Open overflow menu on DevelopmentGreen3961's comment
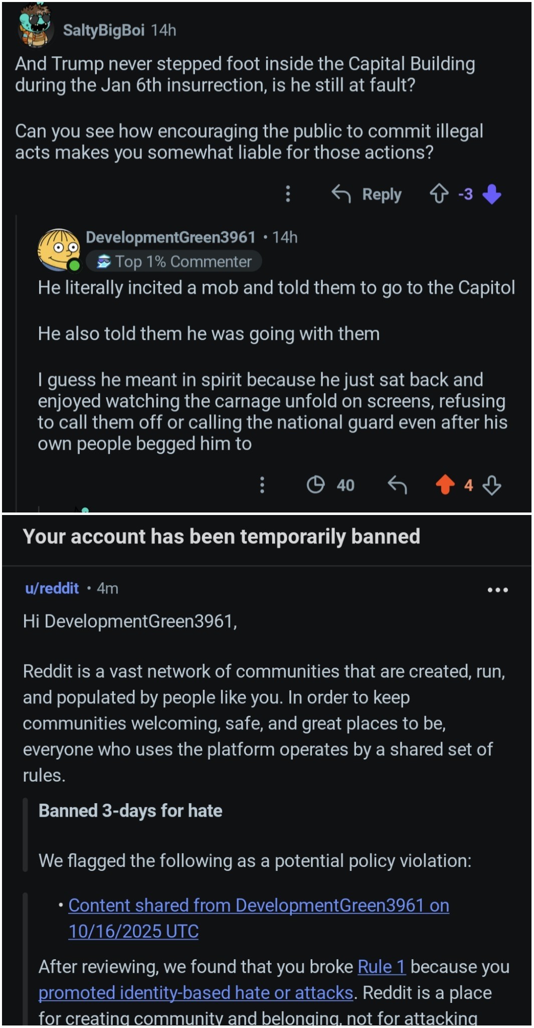 pyautogui.click(x=262, y=485)
